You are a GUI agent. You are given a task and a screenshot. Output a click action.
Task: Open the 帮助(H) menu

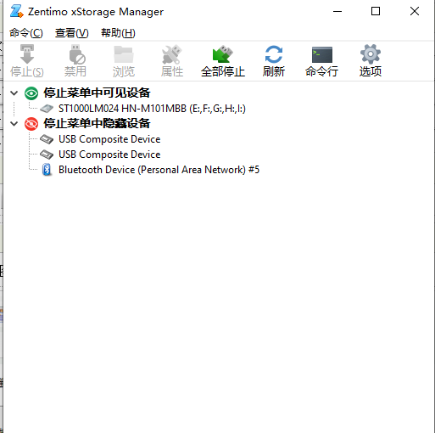[x=118, y=33]
